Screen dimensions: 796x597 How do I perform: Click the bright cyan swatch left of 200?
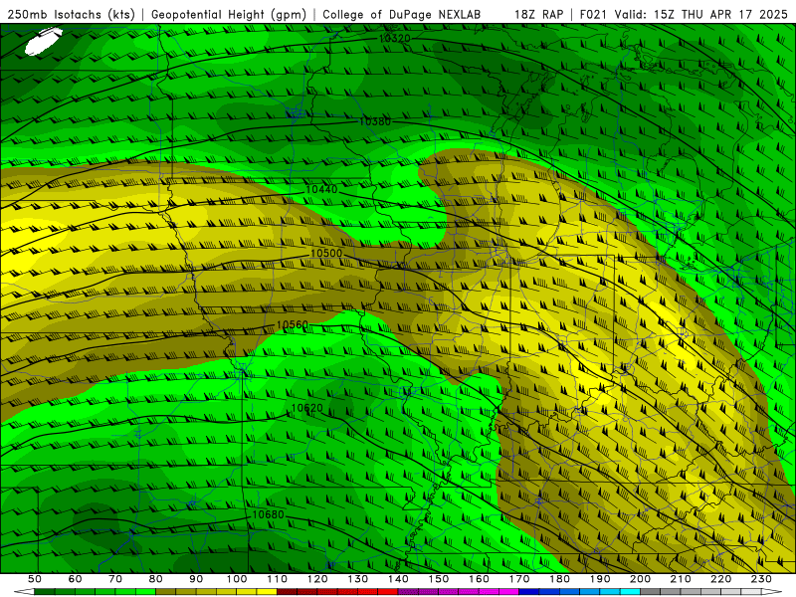[x=630, y=592]
